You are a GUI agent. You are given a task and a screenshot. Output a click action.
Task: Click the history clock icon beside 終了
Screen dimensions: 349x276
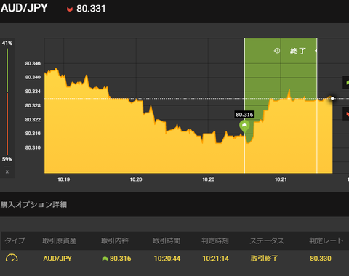pyautogui.click(x=277, y=51)
